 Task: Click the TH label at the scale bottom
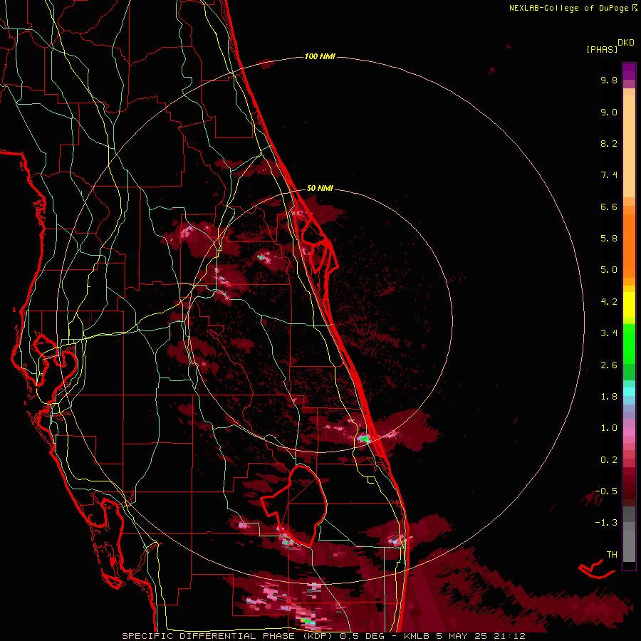tap(612, 555)
